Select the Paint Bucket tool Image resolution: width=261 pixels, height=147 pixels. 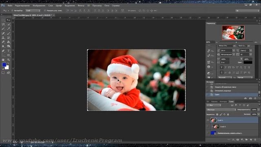[x=9, y=42]
